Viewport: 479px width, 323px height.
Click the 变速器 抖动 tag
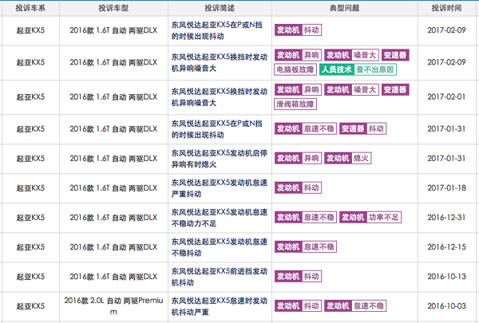pyautogui.click(x=363, y=129)
